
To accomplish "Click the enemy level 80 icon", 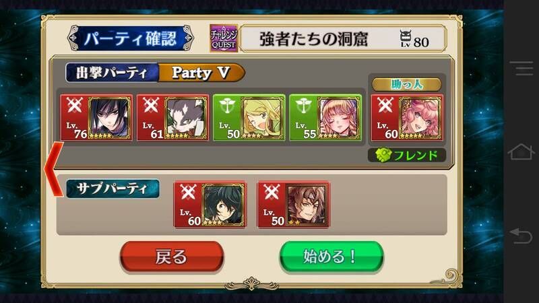I will point(414,38).
